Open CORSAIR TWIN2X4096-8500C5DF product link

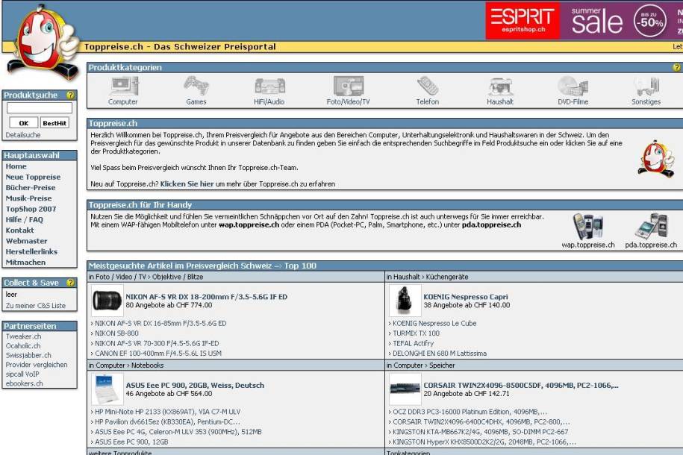(521, 385)
